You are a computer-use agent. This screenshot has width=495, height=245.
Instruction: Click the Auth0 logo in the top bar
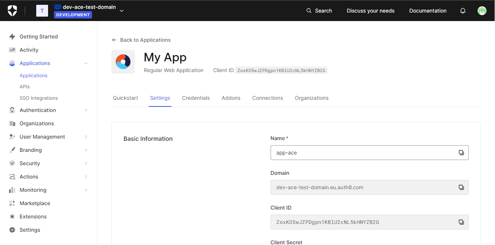(12, 10)
